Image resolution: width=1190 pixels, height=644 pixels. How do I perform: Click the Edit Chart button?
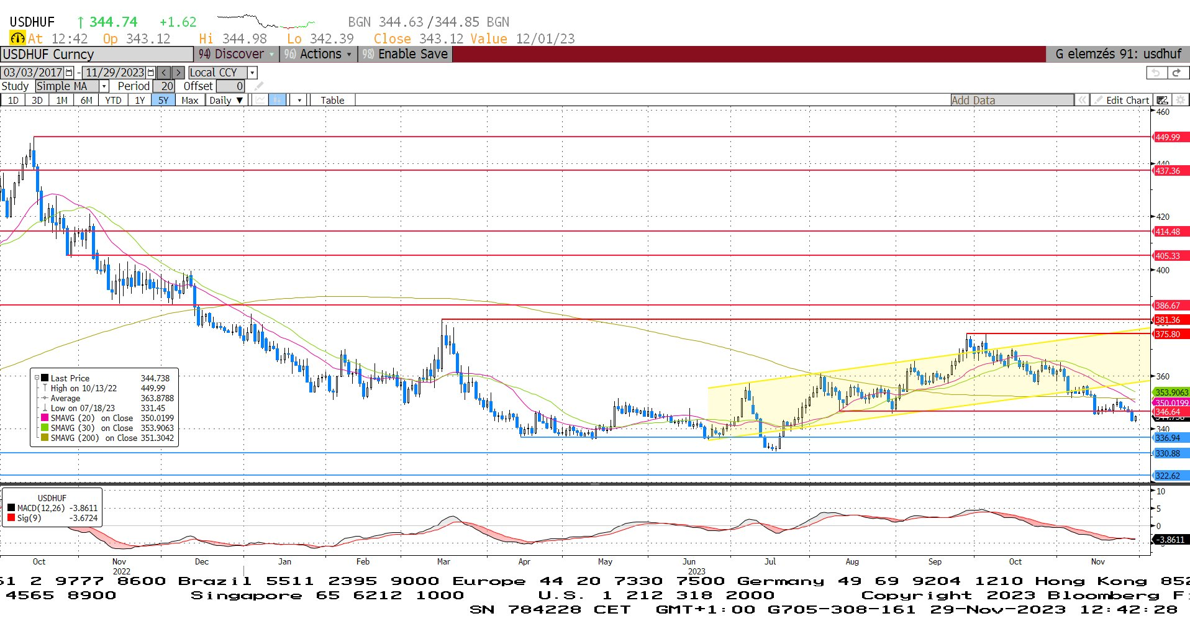[1122, 100]
